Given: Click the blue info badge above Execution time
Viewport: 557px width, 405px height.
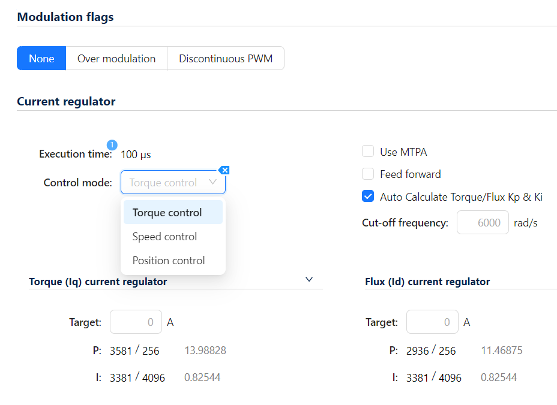Looking at the screenshot, I should click(112, 144).
